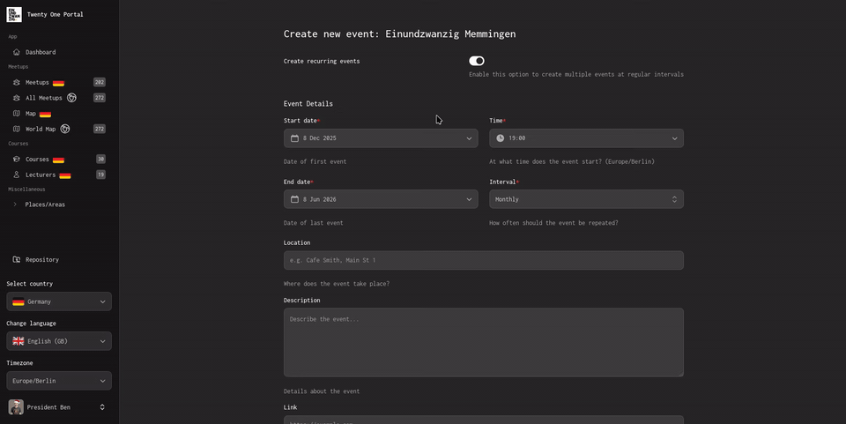846x424 pixels.
Task: Click the Twenty One Portal logo icon
Action: [14, 14]
